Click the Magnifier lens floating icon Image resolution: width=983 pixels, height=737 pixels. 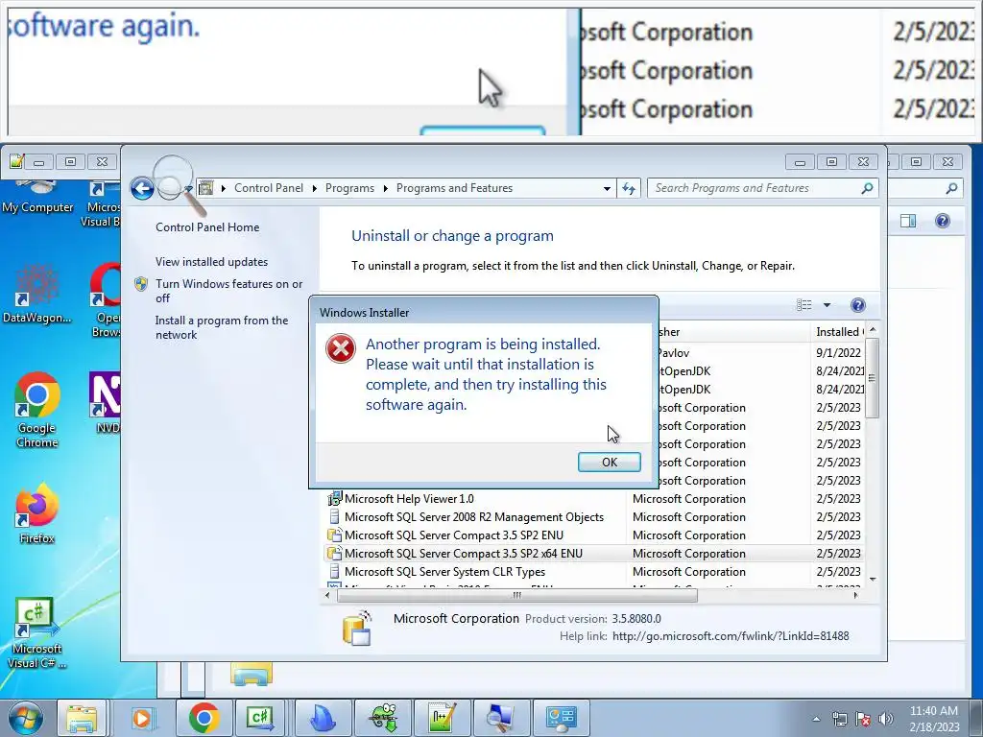tap(178, 184)
